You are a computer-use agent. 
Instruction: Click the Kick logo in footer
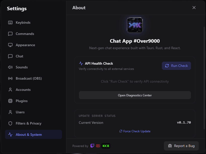pos(106,146)
